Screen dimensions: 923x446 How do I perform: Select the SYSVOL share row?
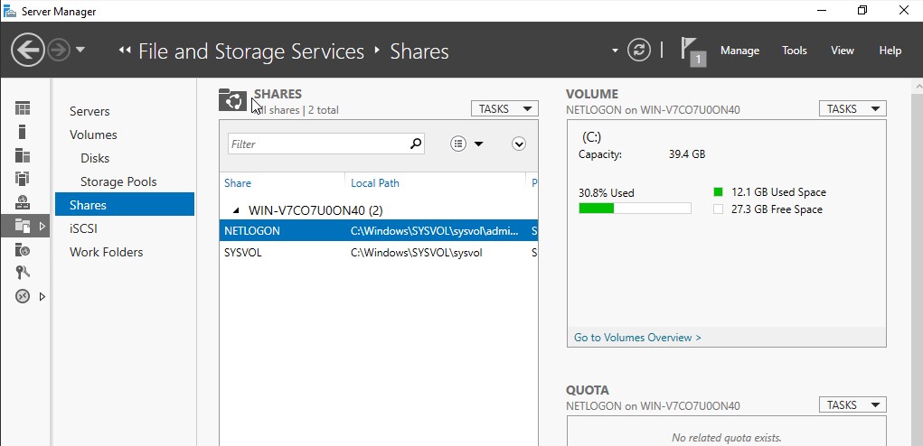pos(379,253)
